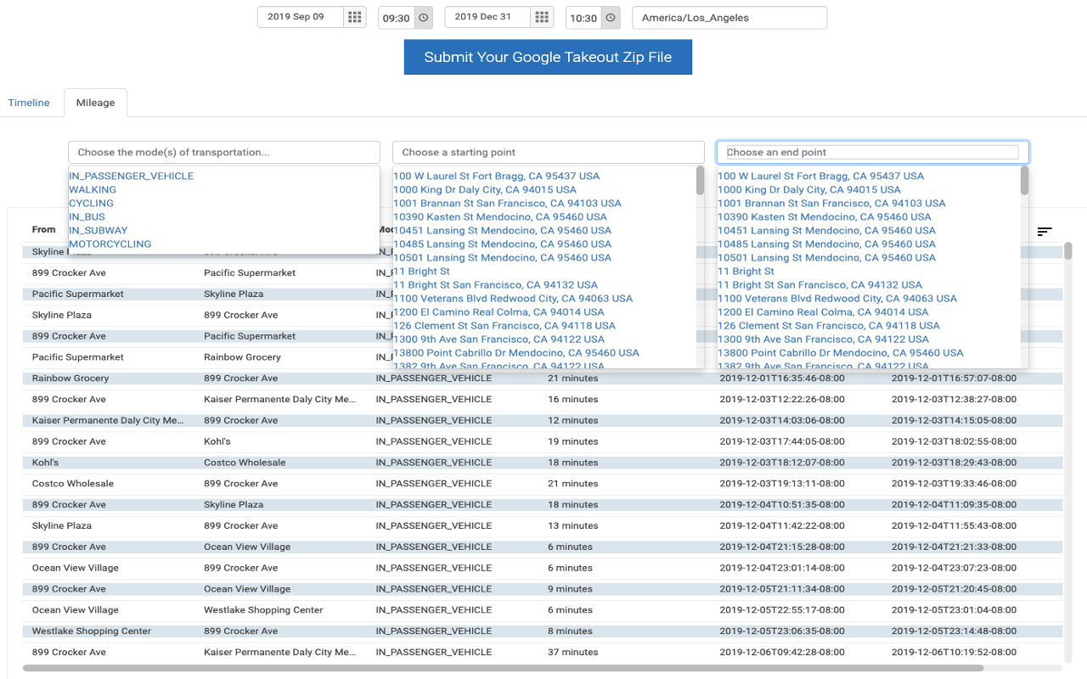
Task: Click the America/Los_Angeles timezone field
Action: 729,17
